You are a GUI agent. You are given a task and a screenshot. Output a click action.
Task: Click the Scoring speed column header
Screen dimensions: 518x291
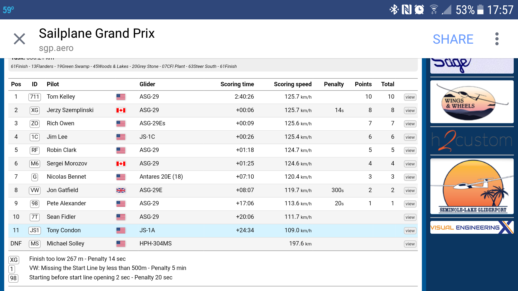(x=293, y=84)
